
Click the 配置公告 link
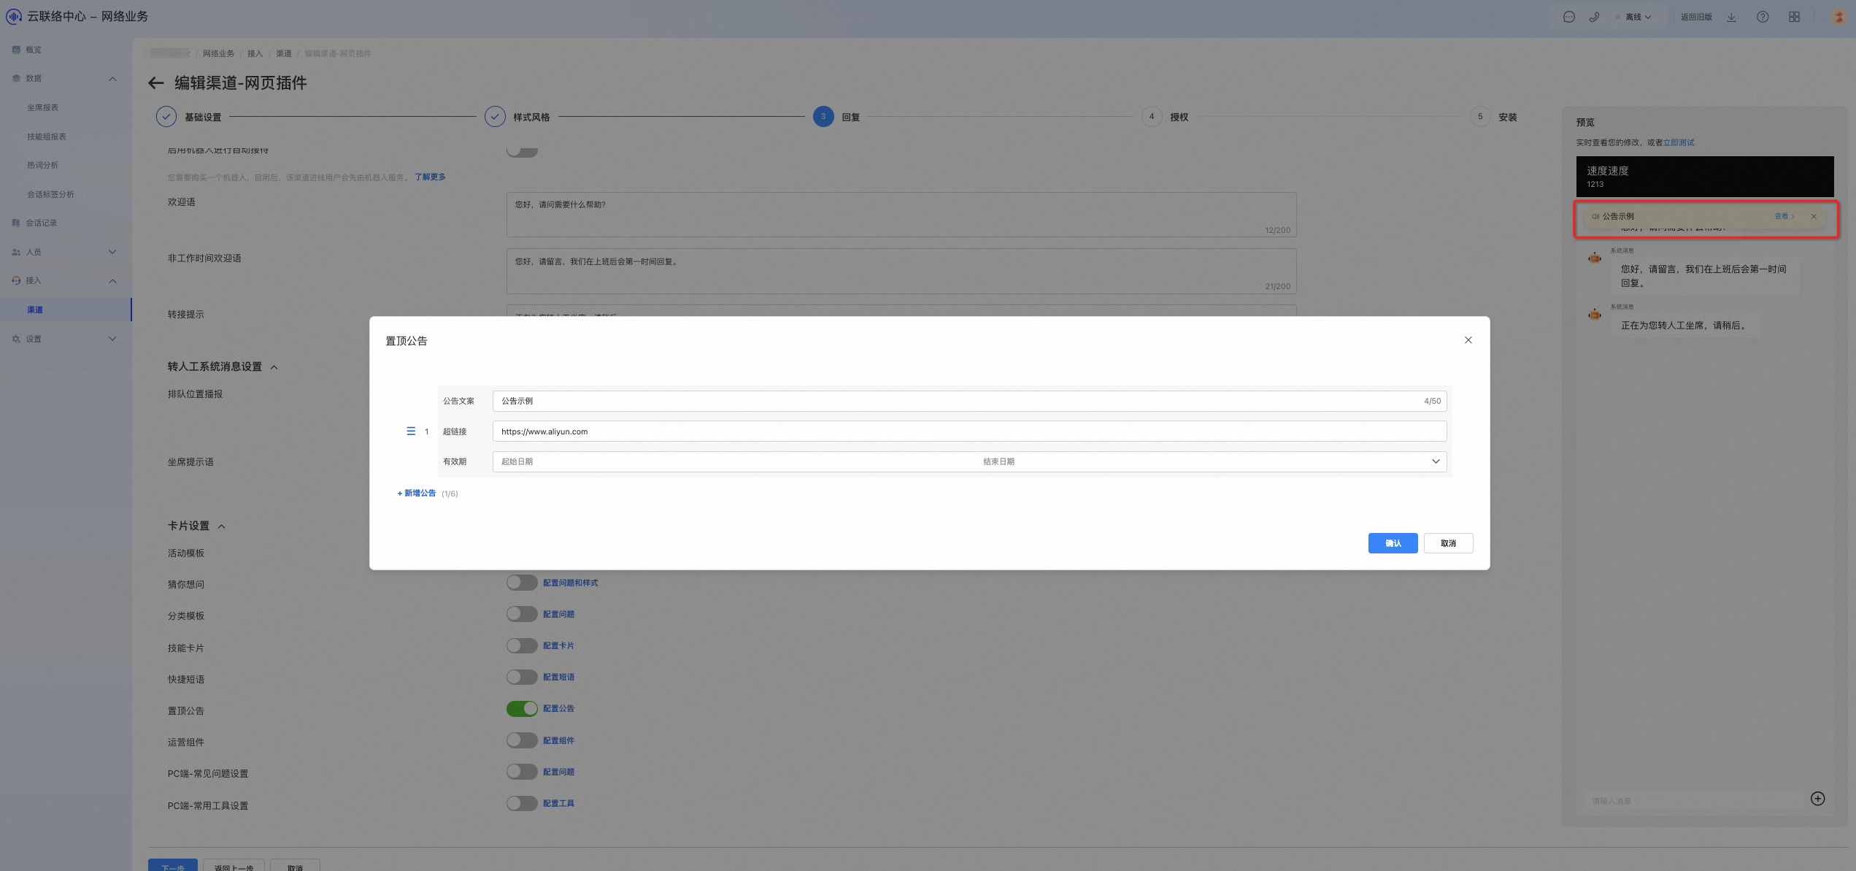[558, 708]
